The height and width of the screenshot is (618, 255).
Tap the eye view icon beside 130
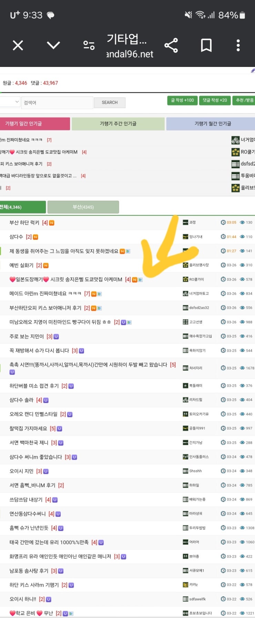[x=242, y=223]
